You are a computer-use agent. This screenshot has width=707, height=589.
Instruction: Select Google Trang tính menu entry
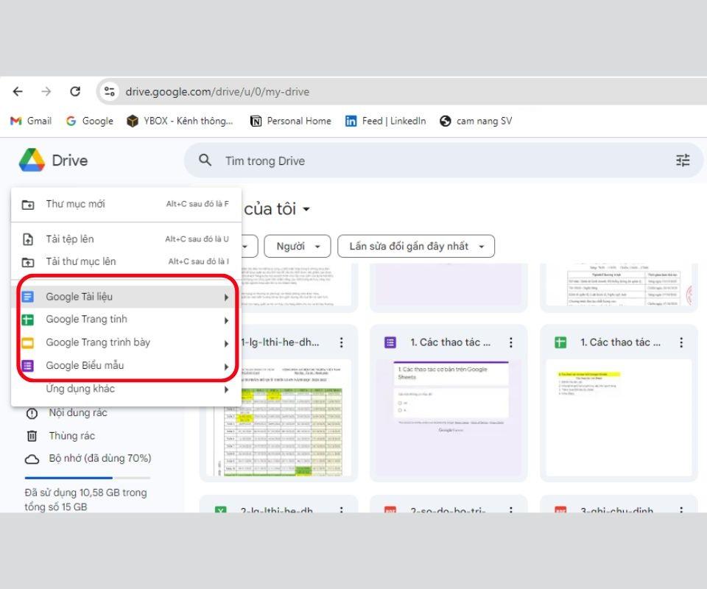[x=86, y=320]
